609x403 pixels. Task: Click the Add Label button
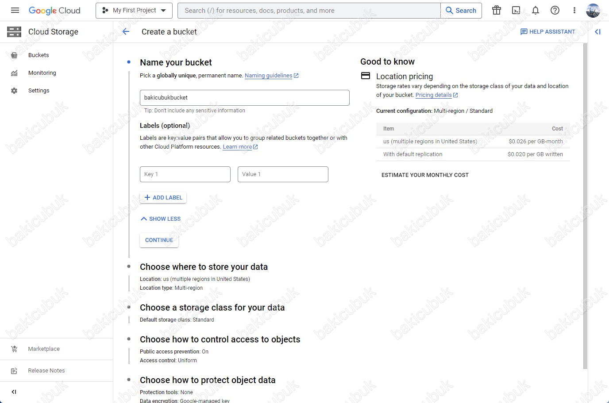pyautogui.click(x=163, y=198)
